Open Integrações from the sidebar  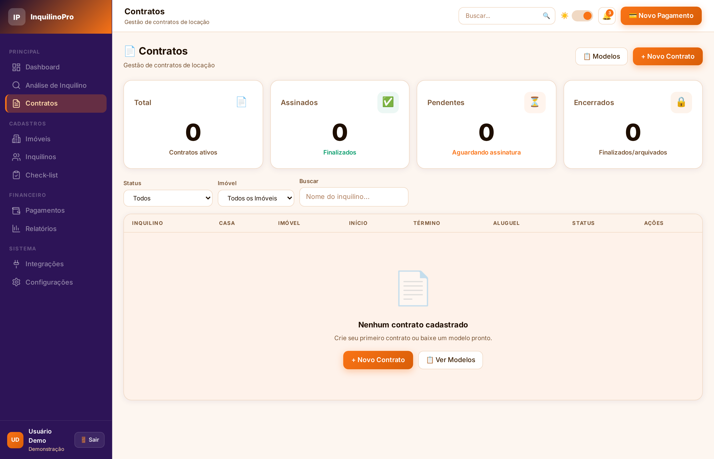point(44,264)
